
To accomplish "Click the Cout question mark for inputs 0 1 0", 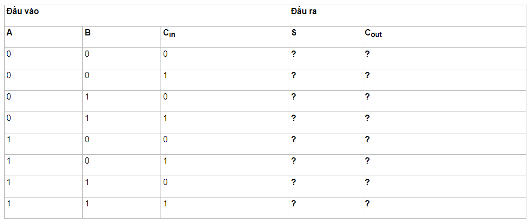I will [x=367, y=97].
